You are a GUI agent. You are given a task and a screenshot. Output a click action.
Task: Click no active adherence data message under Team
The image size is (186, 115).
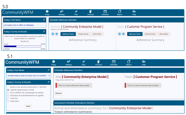pos(143,85)
